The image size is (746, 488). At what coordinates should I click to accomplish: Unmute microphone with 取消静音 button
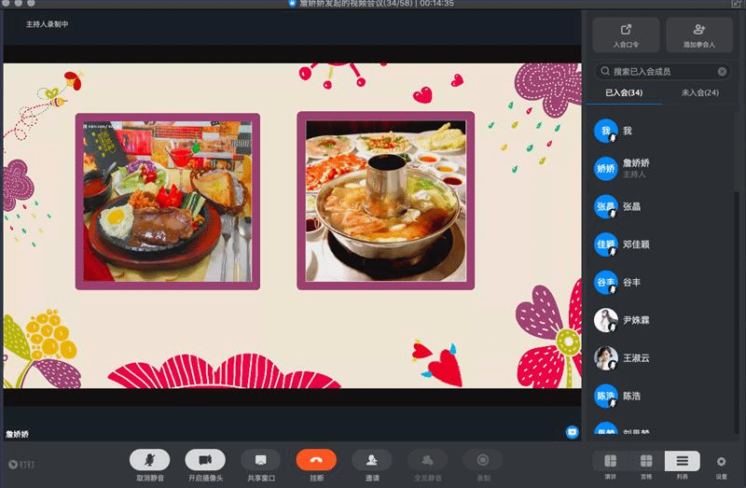tap(149, 460)
